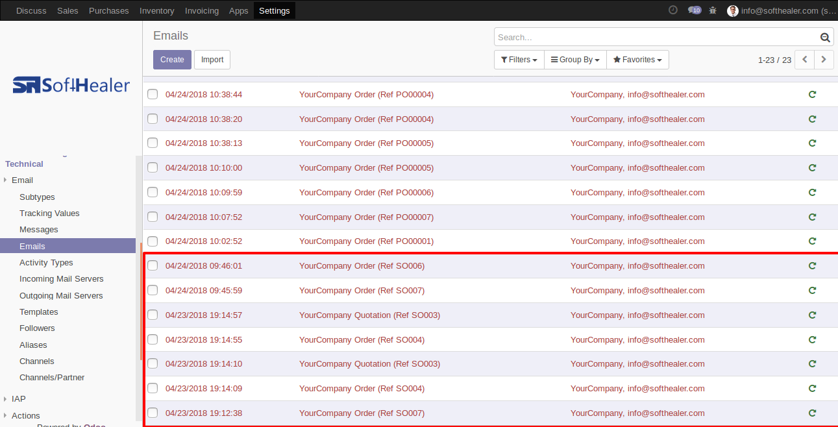Open the YourCompany Order (Ref PO00001) email
The width and height of the screenshot is (838, 427).
(366, 241)
